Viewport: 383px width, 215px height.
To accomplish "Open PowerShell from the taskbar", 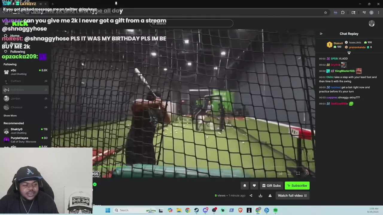I will [231, 210].
